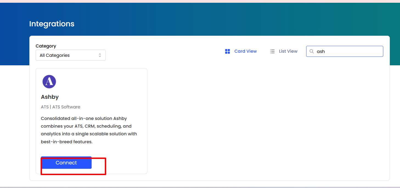Click the "ATS | ATS Software" subtitle
Image resolution: width=400 pixels, height=188 pixels.
[61, 107]
